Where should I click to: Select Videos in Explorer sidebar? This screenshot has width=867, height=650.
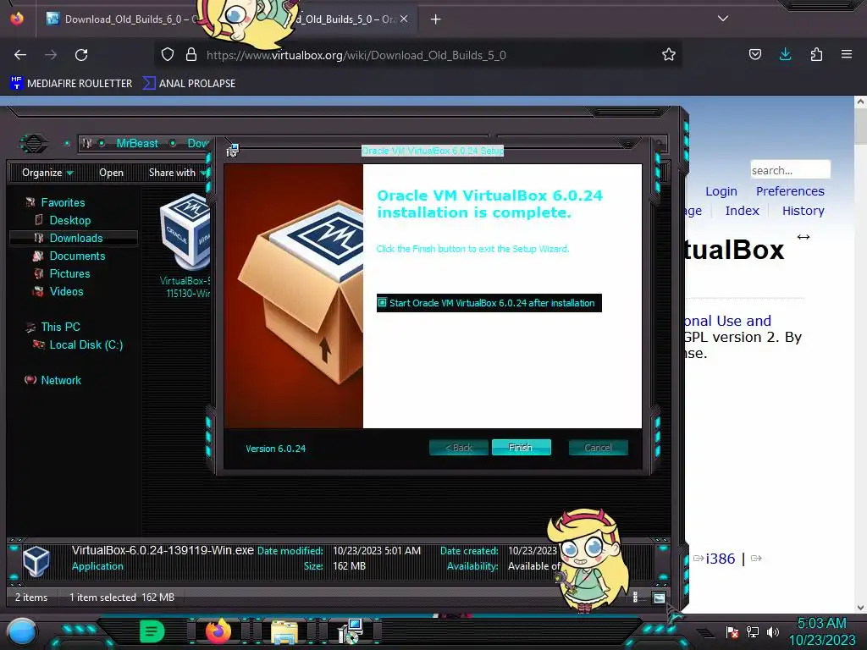click(66, 291)
